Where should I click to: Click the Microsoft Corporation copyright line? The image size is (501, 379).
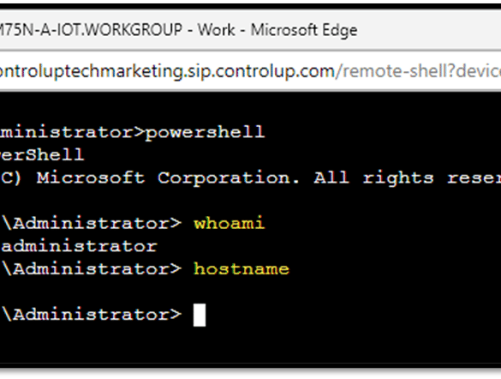click(x=250, y=177)
